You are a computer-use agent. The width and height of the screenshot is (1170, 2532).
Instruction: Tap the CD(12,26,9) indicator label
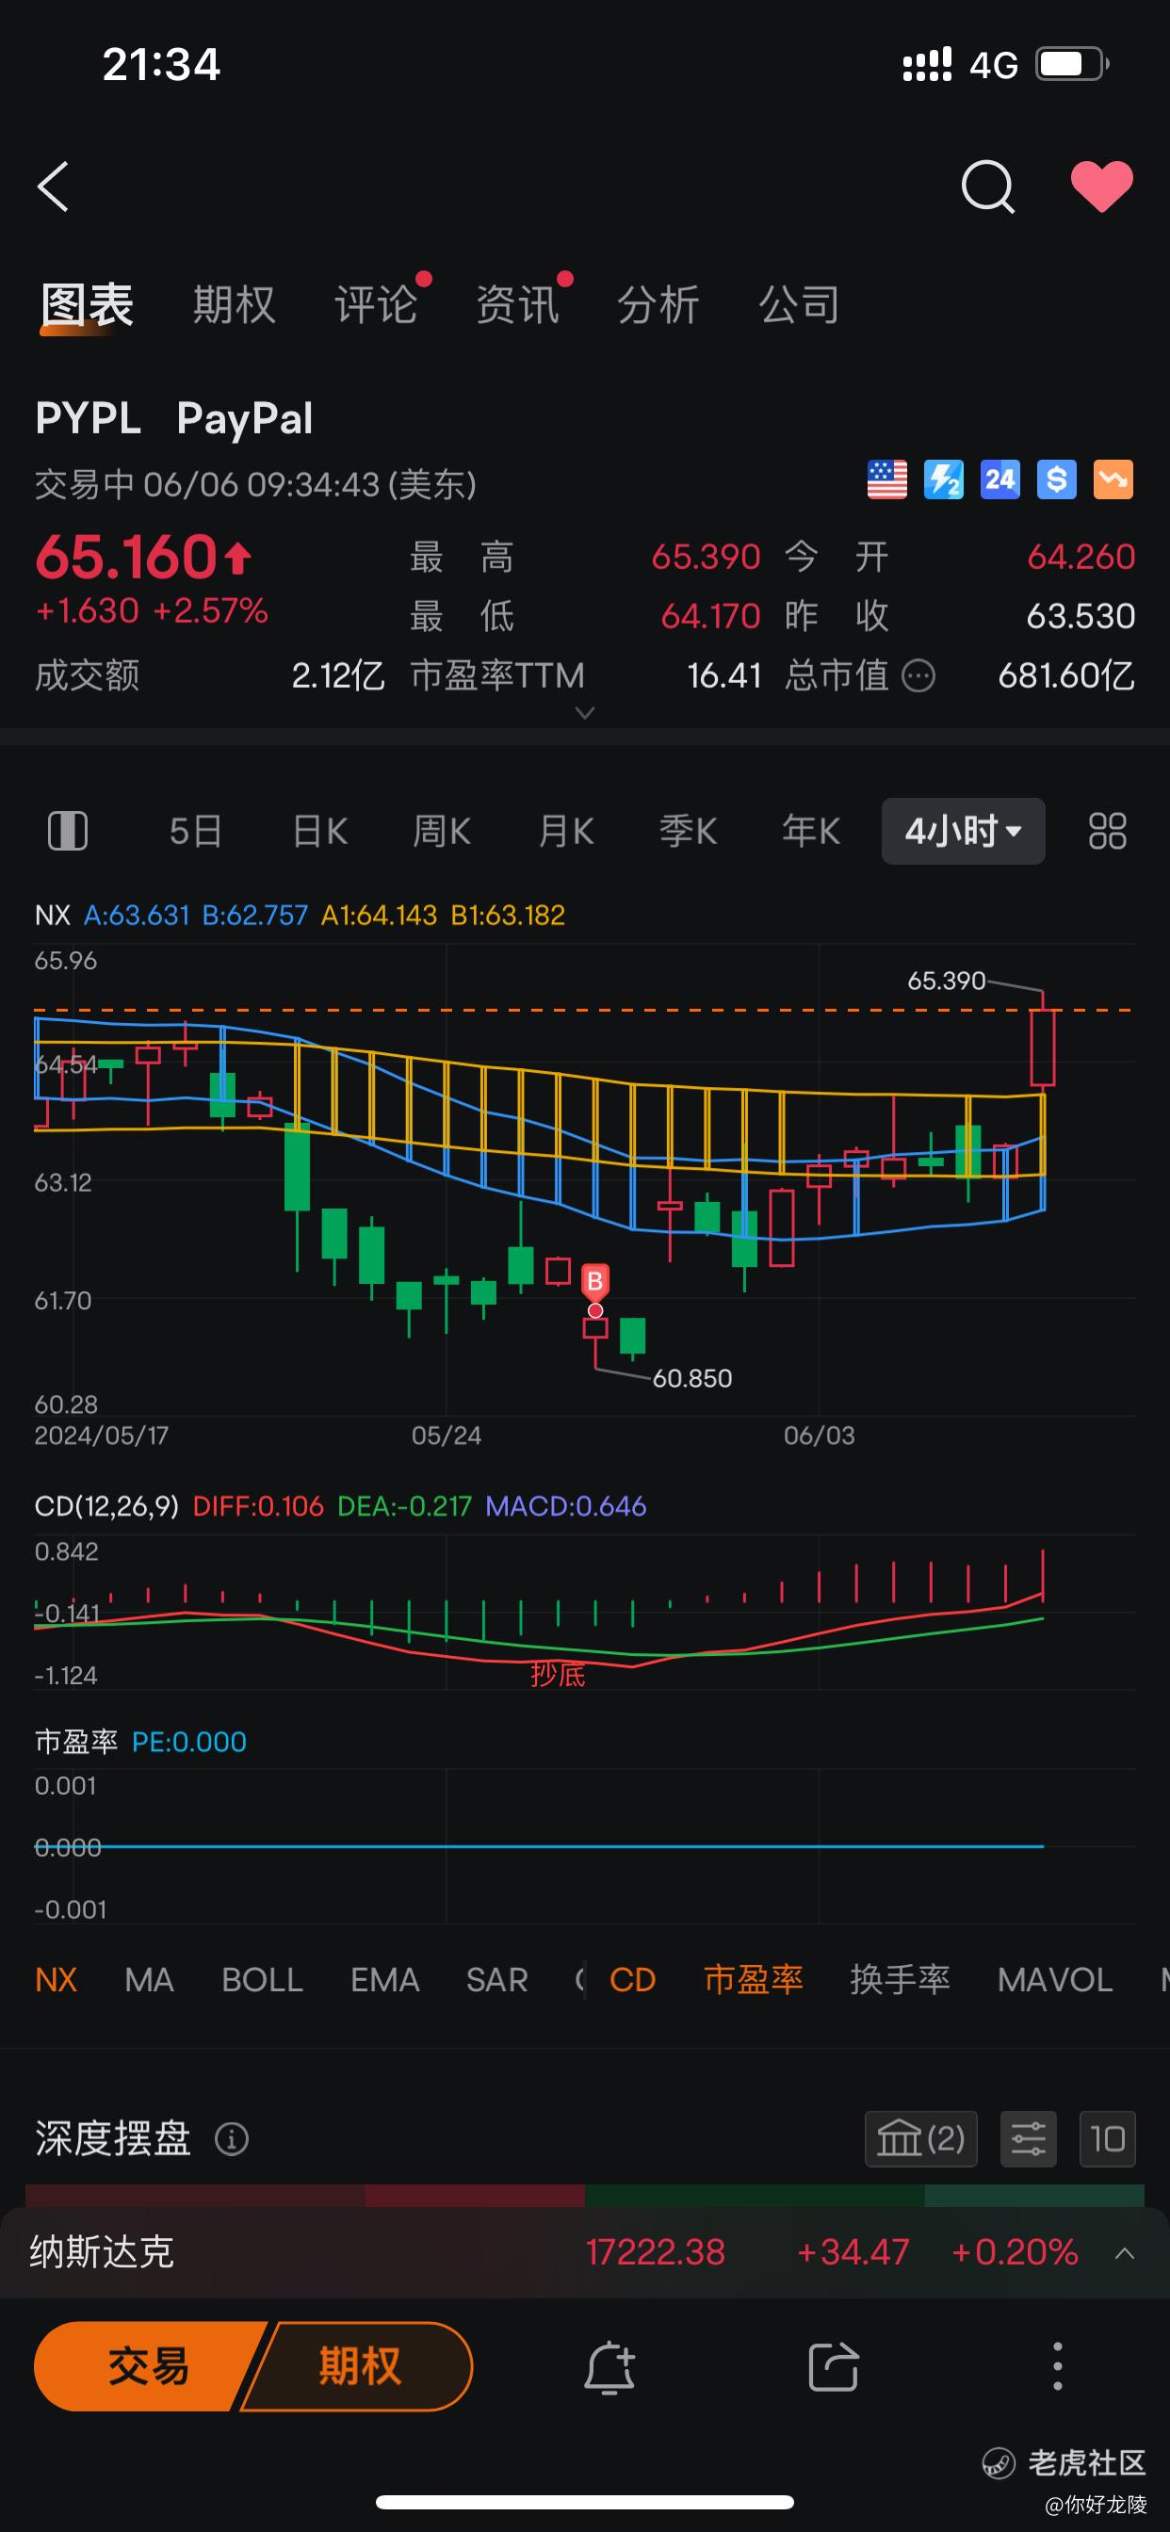click(x=107, y=1506)
